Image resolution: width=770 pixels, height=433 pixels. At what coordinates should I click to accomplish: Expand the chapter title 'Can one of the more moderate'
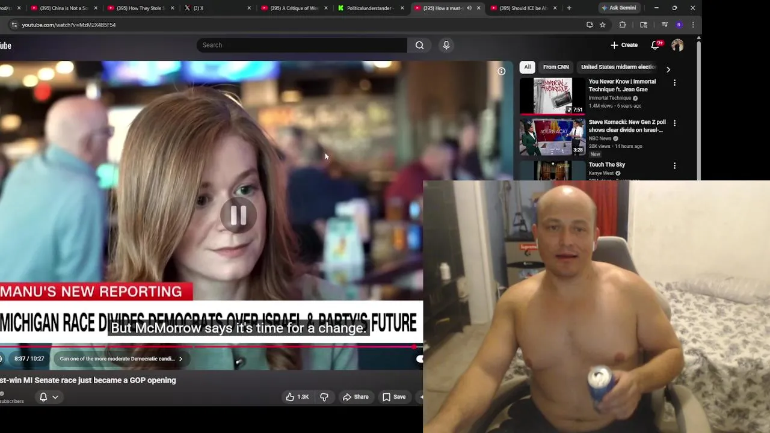pyautogui.click(x=121, y=359)
